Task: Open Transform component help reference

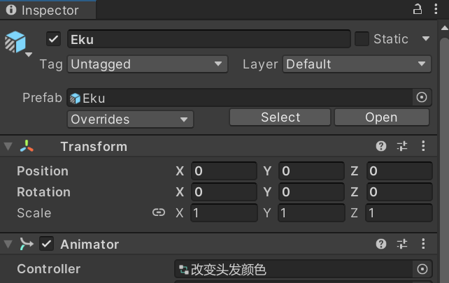Action: point(381,146)
